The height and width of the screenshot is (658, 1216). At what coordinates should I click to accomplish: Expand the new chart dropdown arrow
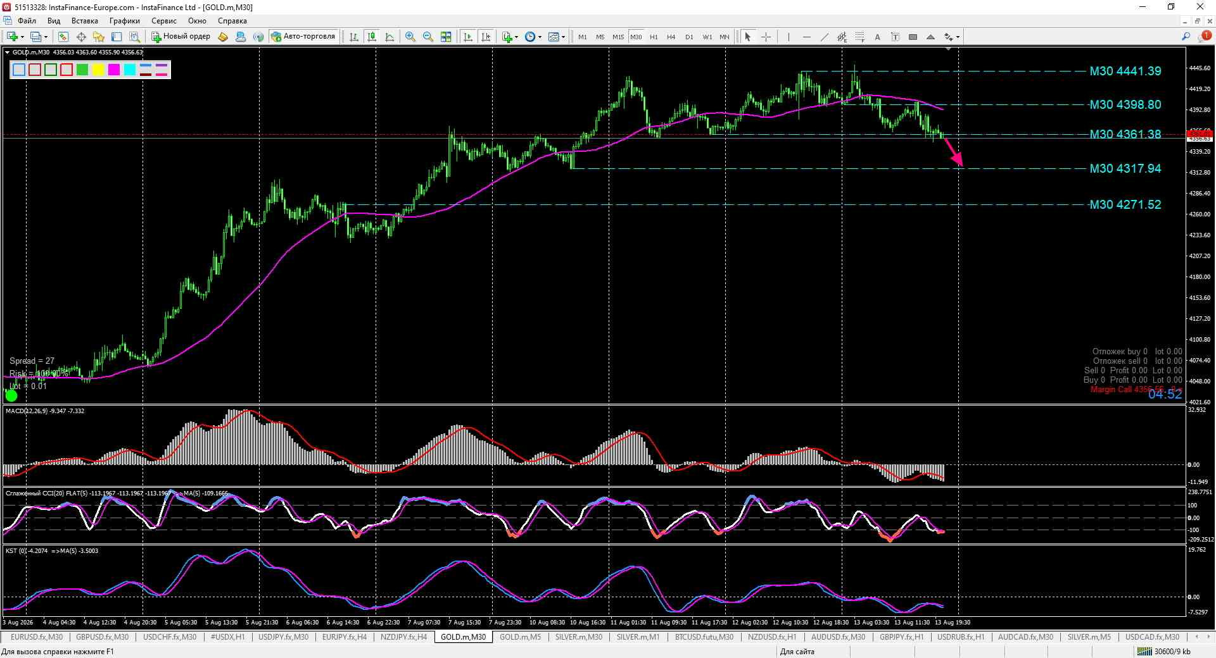tap(23, 37)
